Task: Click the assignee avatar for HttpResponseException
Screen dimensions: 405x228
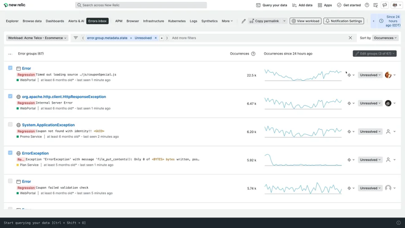Action: 388,103
